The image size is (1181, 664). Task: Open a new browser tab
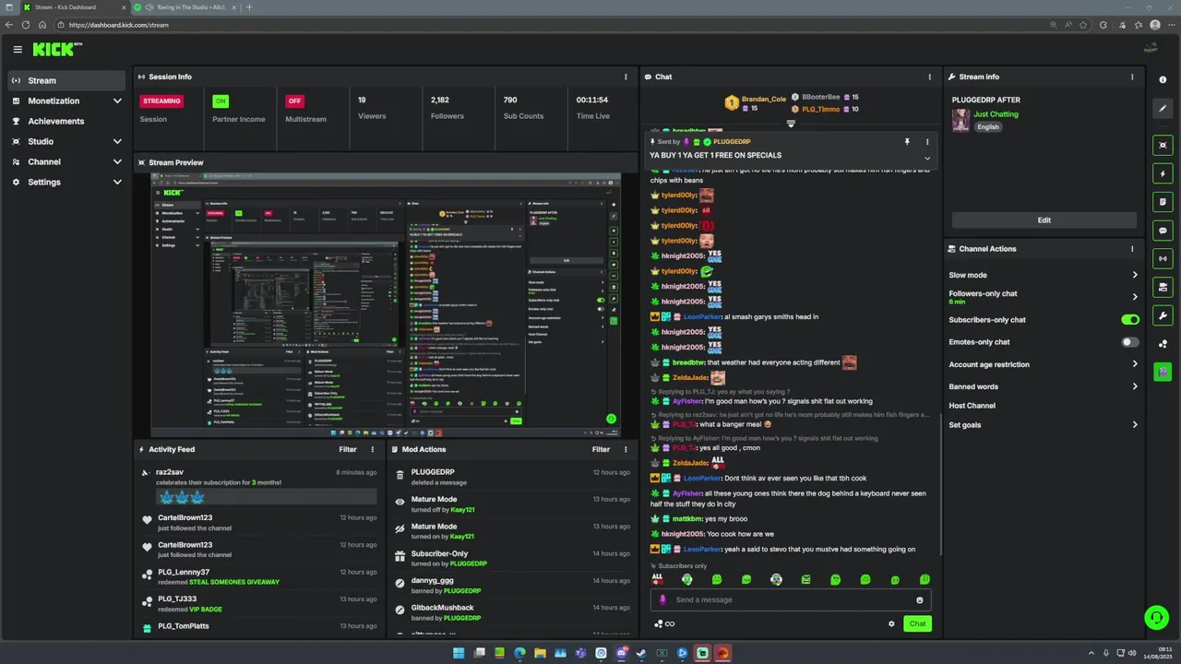pyautogui.click(x=248, y=7)
